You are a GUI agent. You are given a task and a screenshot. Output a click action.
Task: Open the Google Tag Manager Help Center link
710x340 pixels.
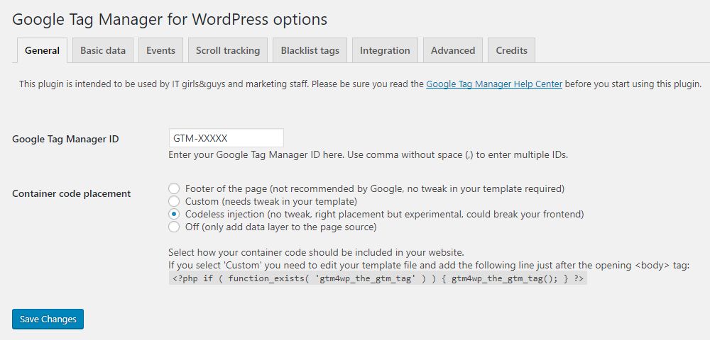pos(493,84)
